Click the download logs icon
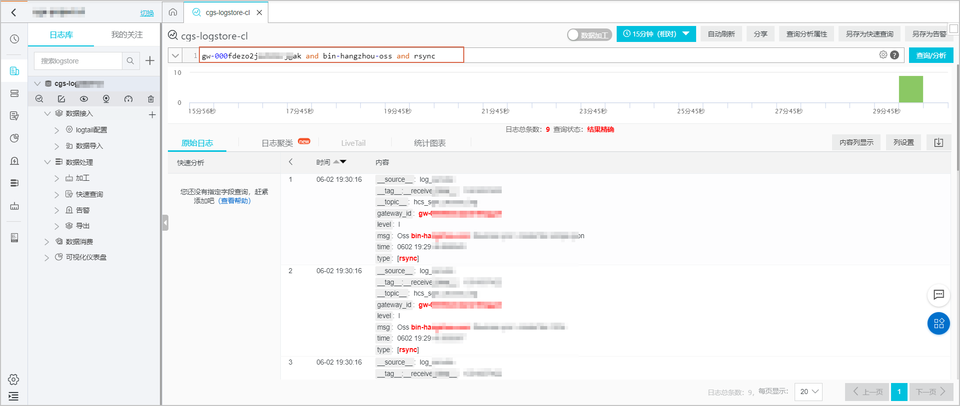Image resolution: width=960 pixels, height=406 pixels. (939, 142)
